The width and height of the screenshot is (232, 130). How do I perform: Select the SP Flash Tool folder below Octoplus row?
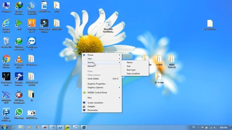click(x=32, y=79)
